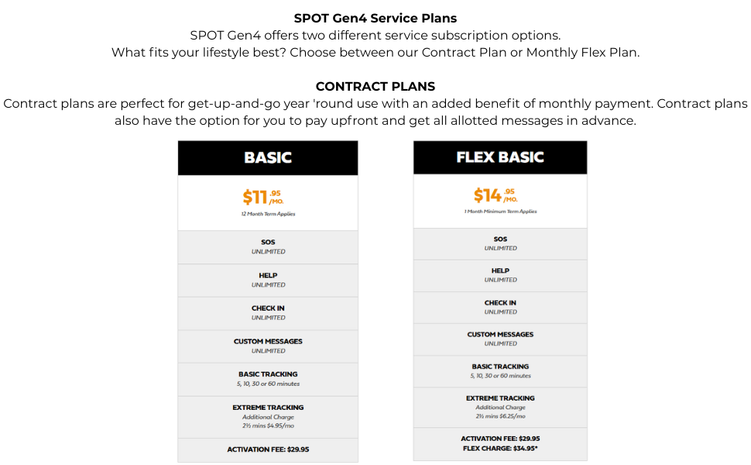The height and width of the screenshot is (465, 751).
Task: Click the SOS row in FLEX BASIC plan
Action: pyautogui.click(x=500, y=243)
